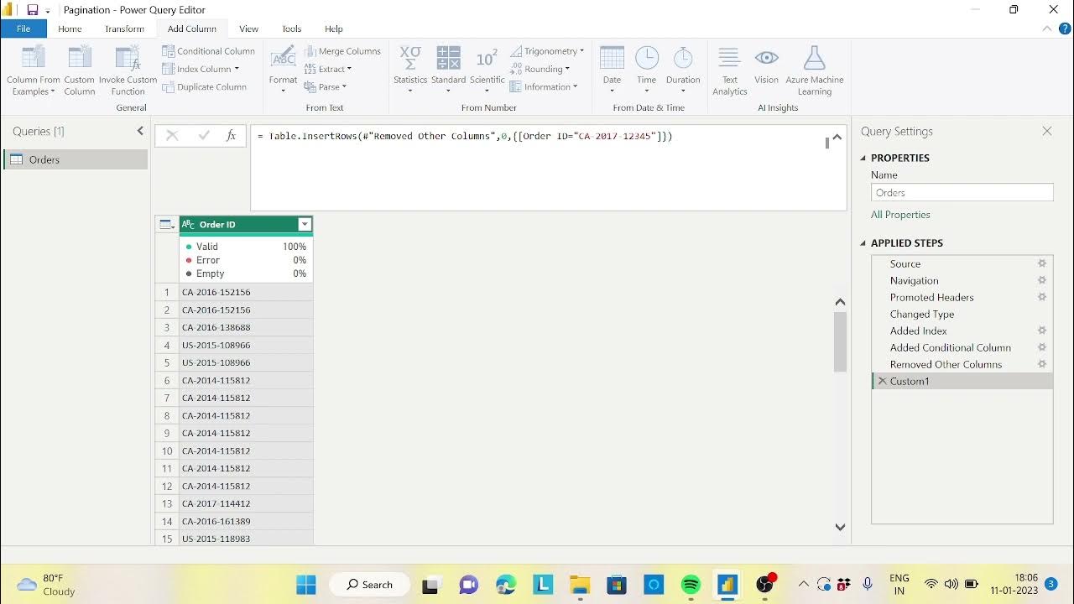The width and height of the screenshot is (1074, 604).
Task: Click the Vision AI insights icon
Action: (766, 57)
